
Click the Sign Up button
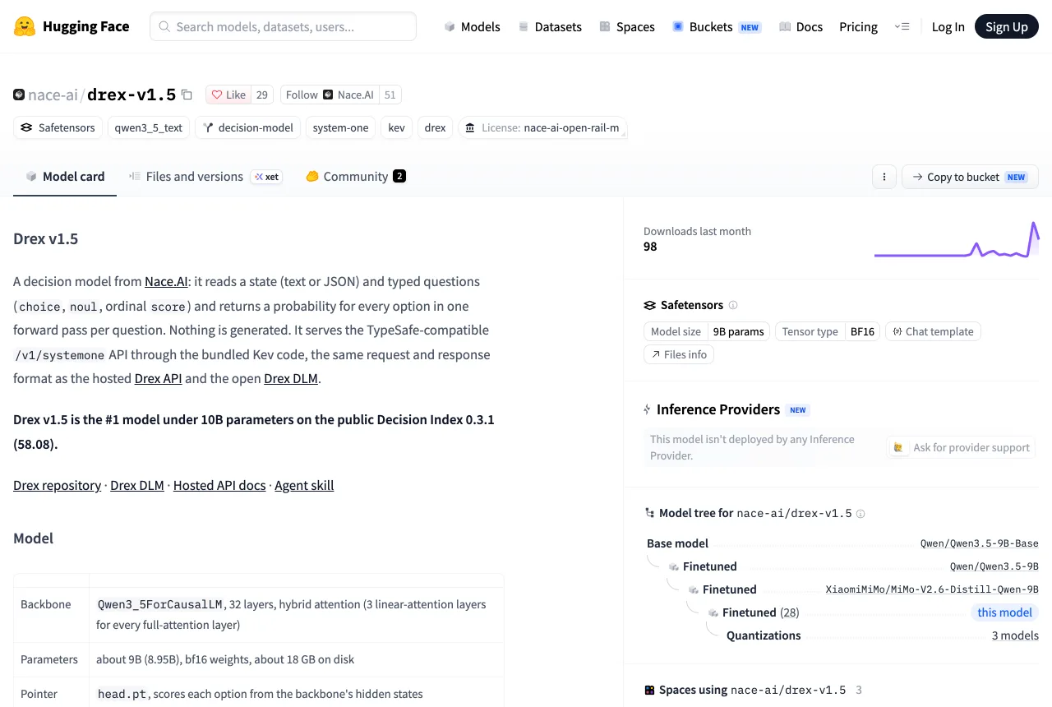(x=1007, y=26)
